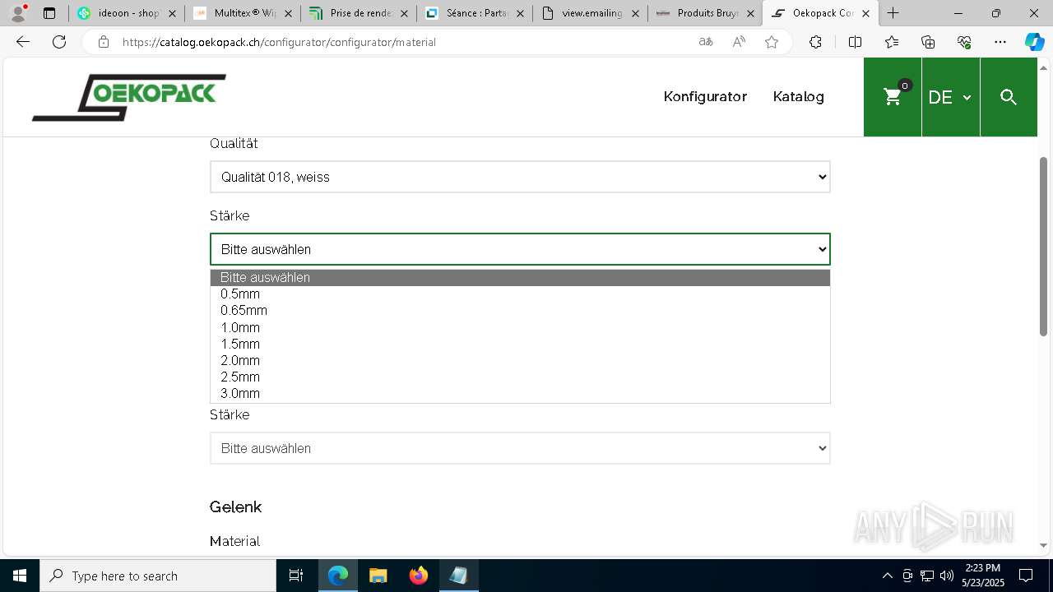Open the DE language selector

[x=950, y=97]
